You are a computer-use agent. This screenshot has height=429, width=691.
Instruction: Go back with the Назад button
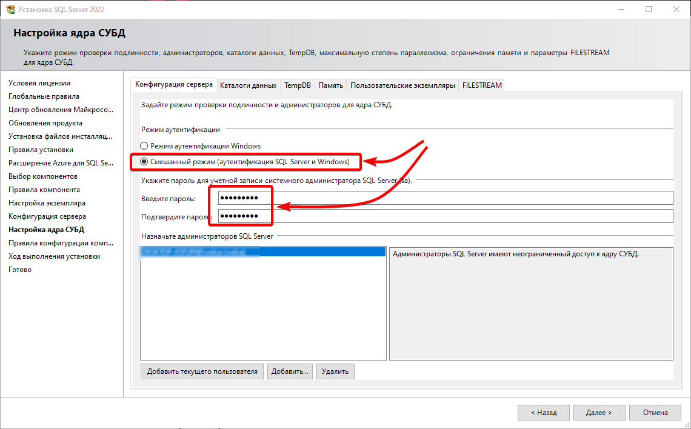click(x=543, y=413)
